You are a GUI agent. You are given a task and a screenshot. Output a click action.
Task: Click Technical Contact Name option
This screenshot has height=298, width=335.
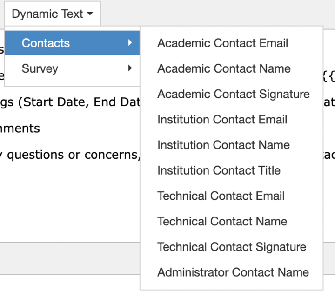click(222, 221)
